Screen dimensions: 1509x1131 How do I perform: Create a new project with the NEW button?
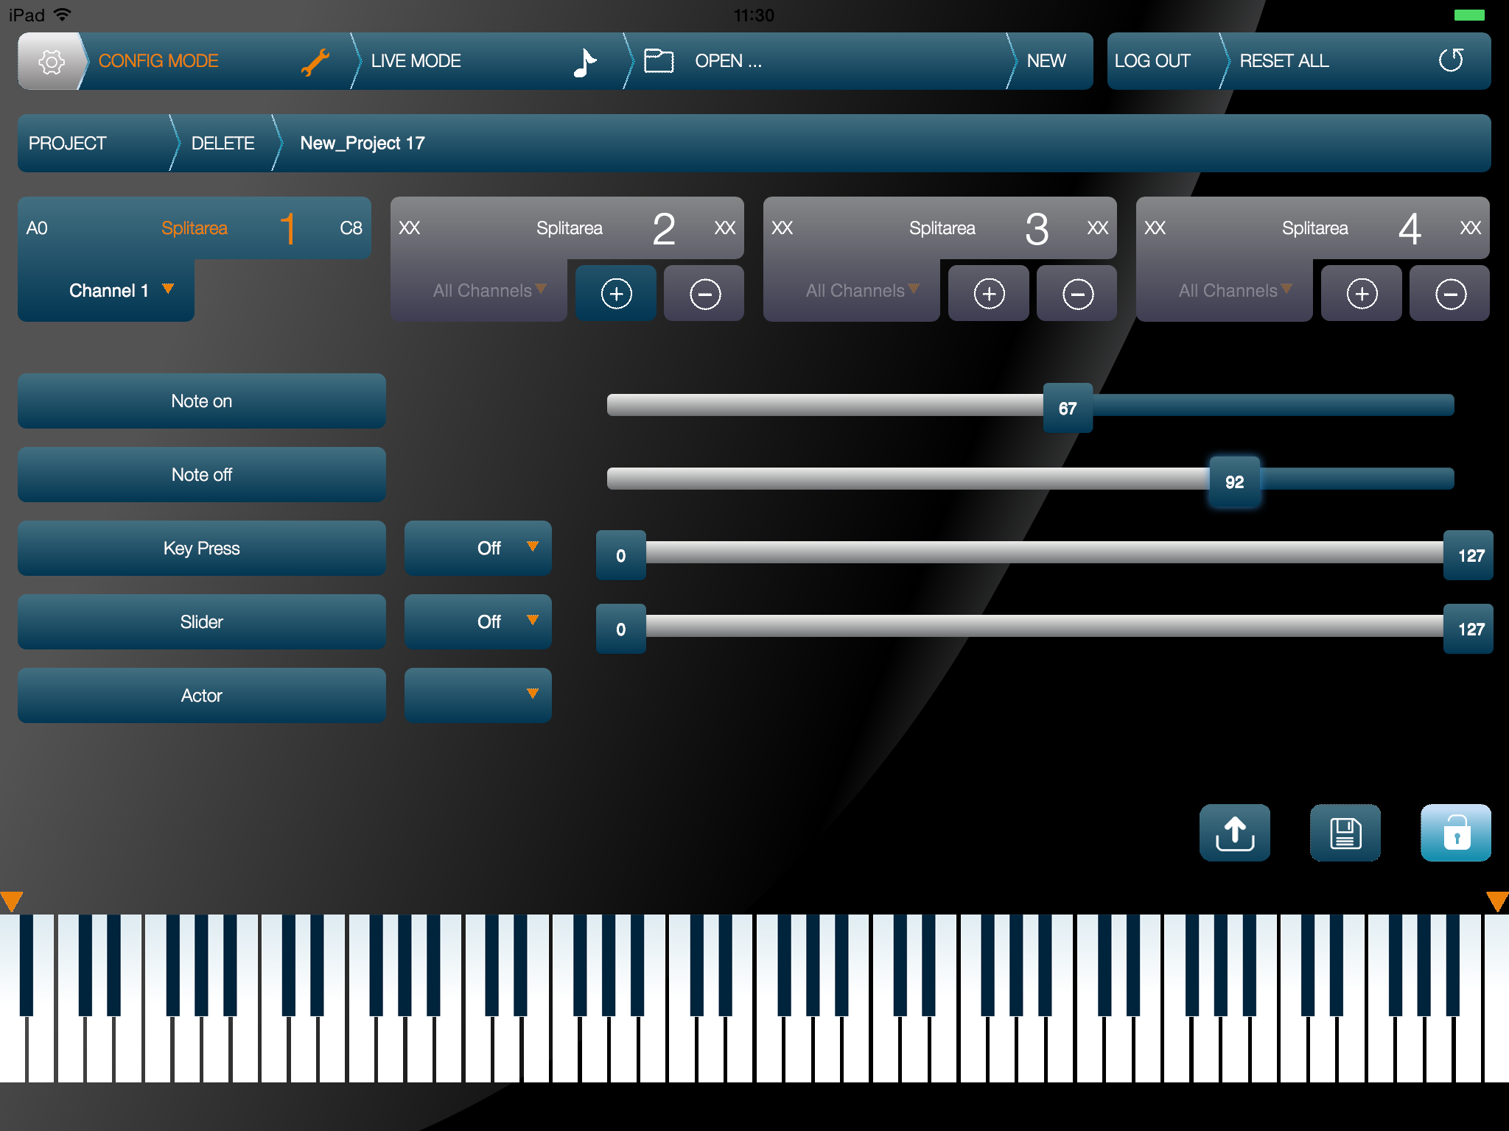tap(1046, 61)
